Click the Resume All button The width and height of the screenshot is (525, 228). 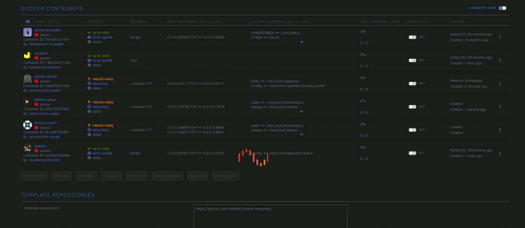click(136, 176)
